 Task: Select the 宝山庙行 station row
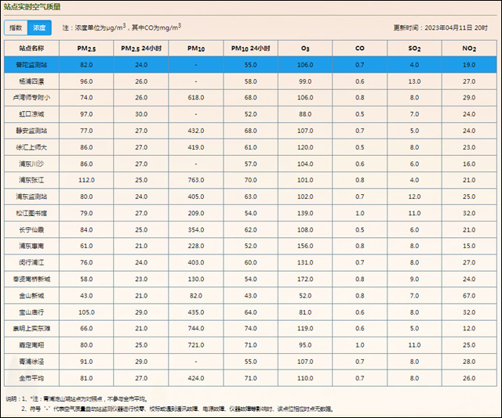(x=250, y=312)
